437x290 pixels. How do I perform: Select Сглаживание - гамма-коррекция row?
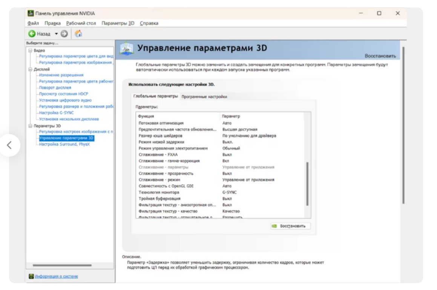pyautogui.click(x=221, y=161)
